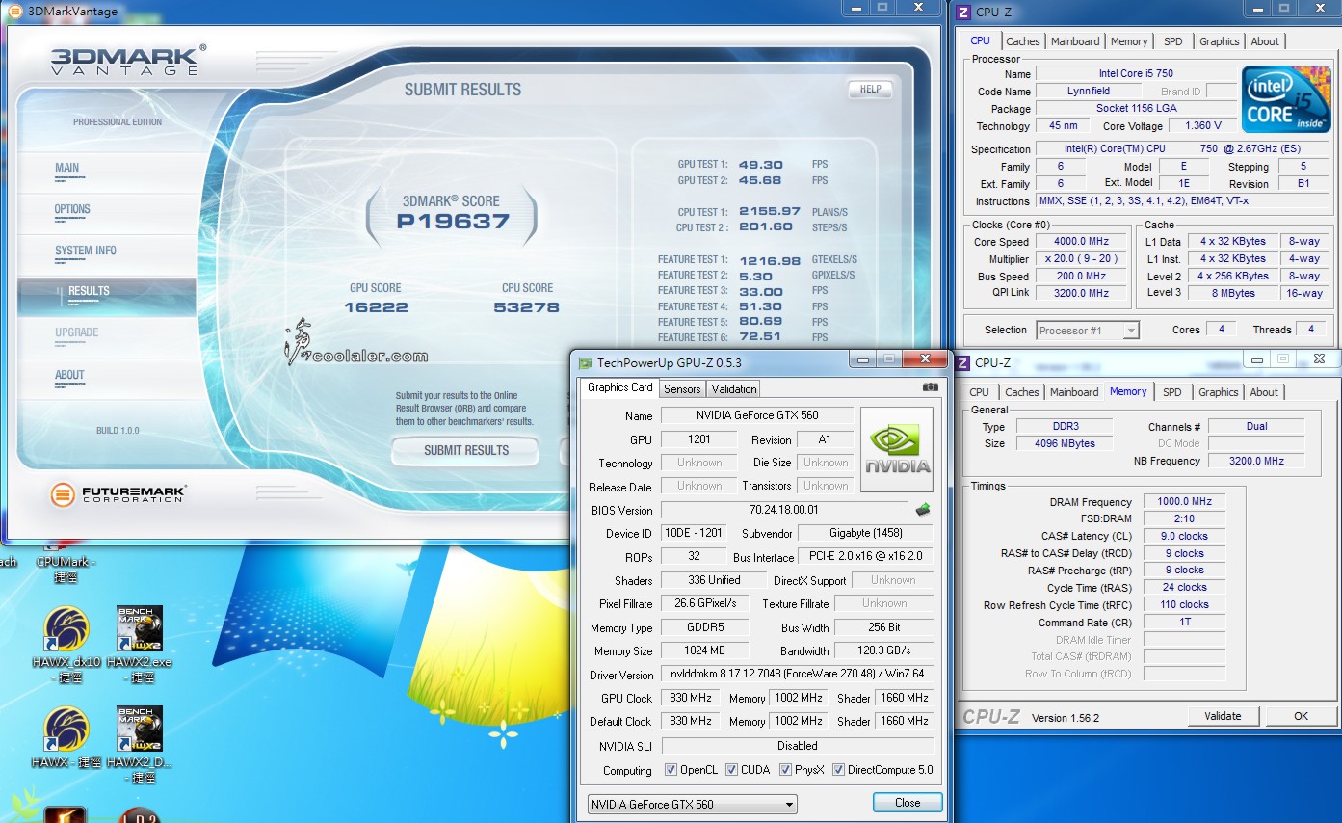Click the Bandwidth value 128.3 GB/s
The width and height of the screenshot is (1342, 823).
coord(882,650)
